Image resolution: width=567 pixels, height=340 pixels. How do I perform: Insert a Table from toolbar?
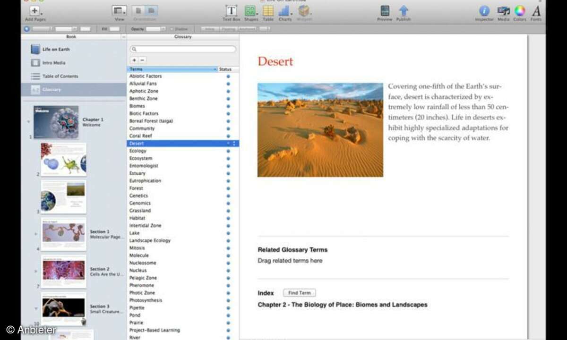coord(268,10)
